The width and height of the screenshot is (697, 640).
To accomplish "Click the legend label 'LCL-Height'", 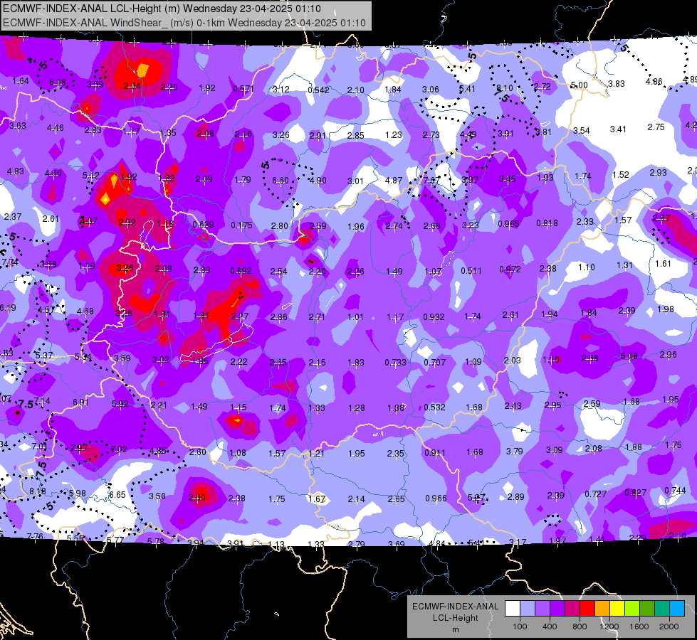I will click(455, 618).
